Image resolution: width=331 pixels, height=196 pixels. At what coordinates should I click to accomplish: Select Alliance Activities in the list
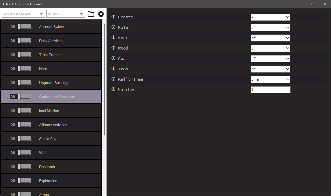(53, 125)
